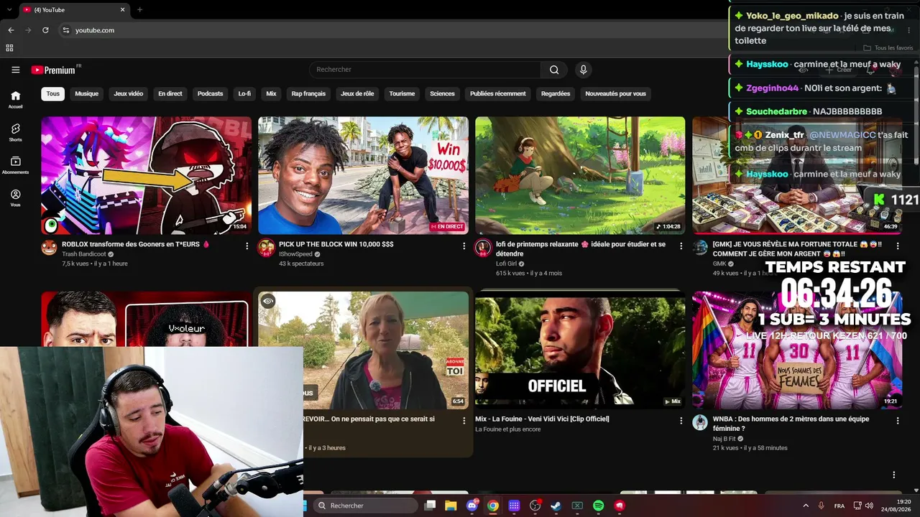
Task: Choose the Lo-fi chip
Action: (244, 93)
